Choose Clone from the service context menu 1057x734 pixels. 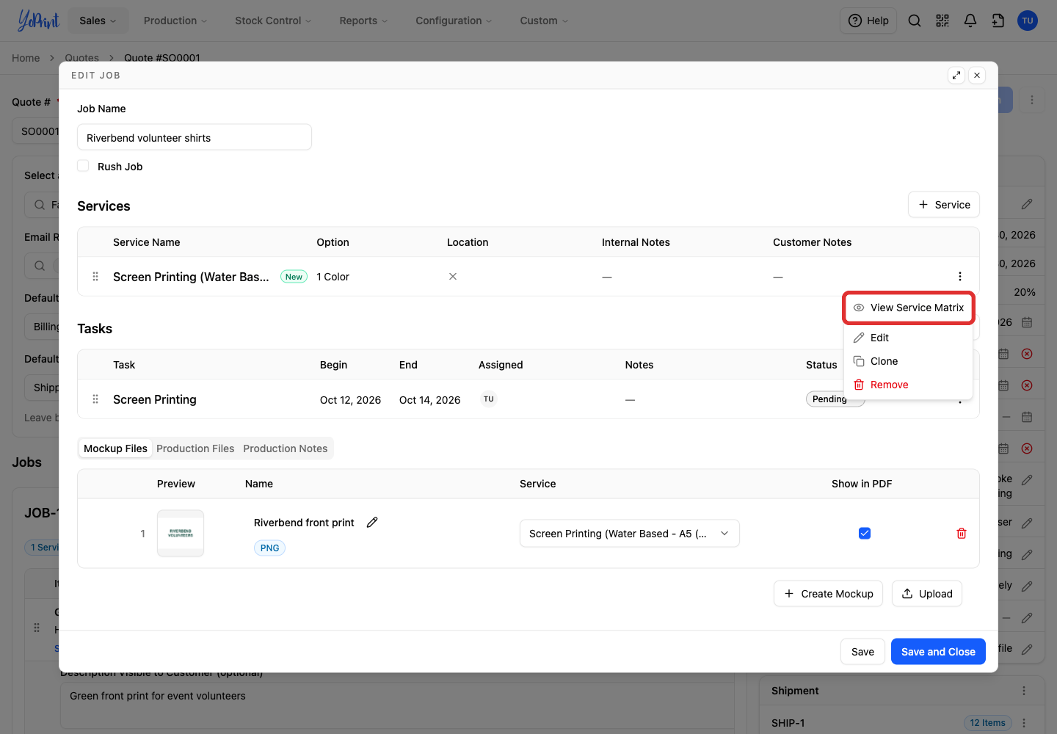click(909, 361)
